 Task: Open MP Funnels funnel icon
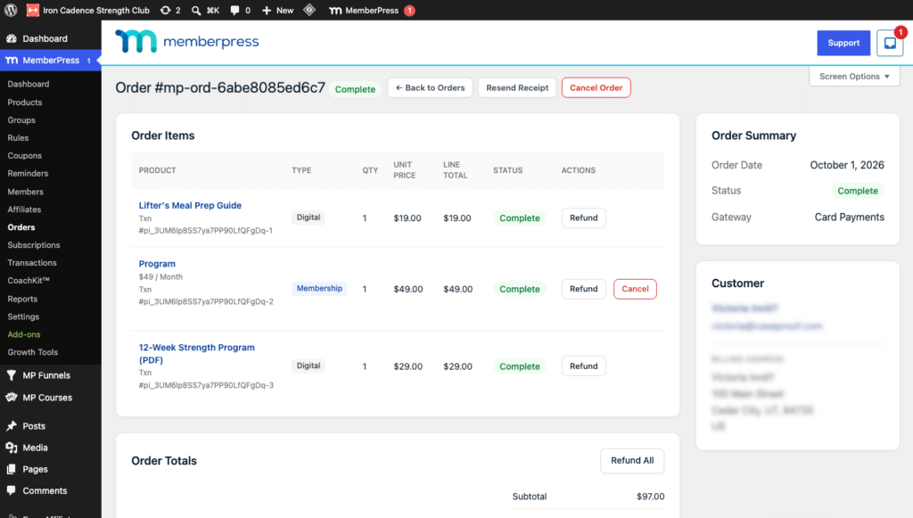[x=11, y=375]
